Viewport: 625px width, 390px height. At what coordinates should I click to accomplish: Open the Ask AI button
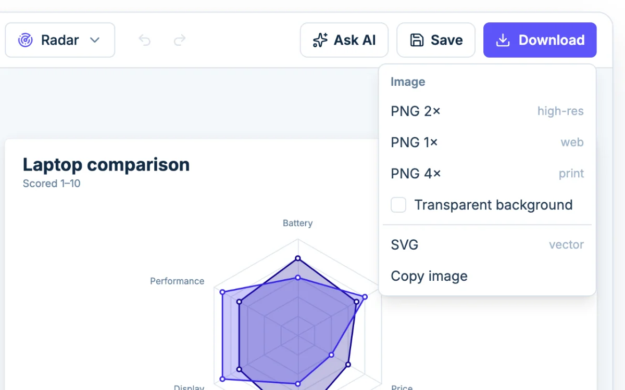[x=344, y=40]
